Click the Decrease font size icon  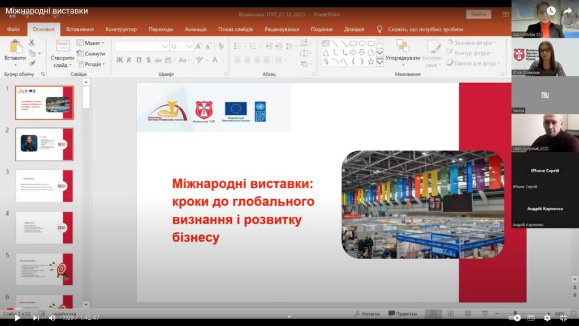[x=208, y=46]
